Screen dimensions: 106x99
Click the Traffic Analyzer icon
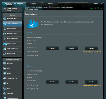(5, 39)
